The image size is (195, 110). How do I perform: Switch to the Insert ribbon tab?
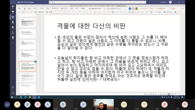tap(29, 9)
